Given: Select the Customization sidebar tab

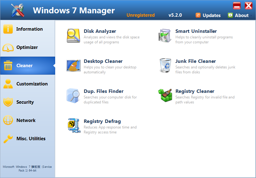Looking at the screenshot, I should [x=28, y=84].
